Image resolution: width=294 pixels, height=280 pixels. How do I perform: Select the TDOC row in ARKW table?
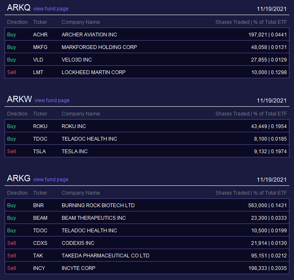tap(147, 139)
